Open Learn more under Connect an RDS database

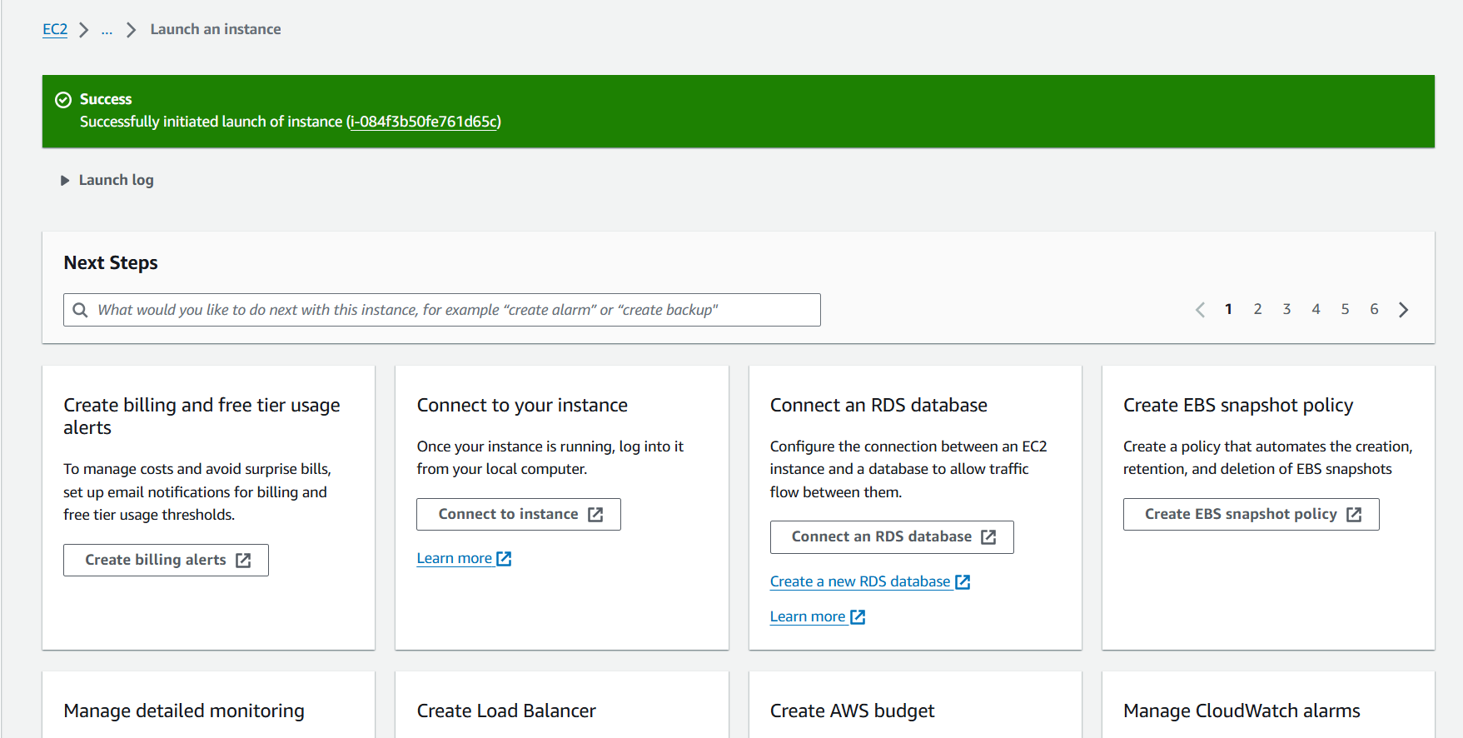pos(818,616)
